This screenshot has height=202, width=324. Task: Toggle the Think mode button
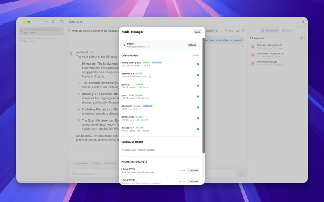pyautogui.click(x=229, y=31)
